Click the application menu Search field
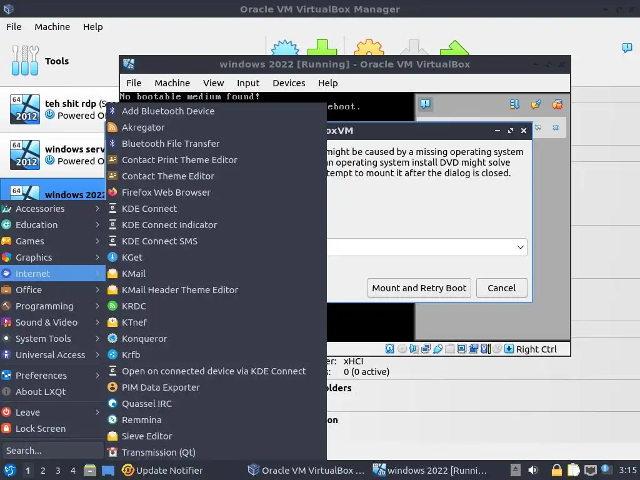The image size is (640, 480). point(52,450)
